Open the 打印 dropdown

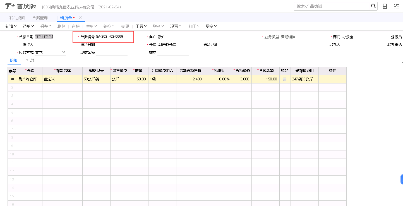click(x=194, y=26)
